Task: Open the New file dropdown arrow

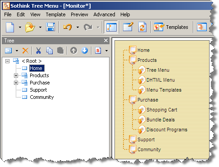Action: 20,27
